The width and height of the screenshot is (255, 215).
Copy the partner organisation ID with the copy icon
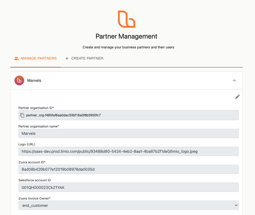22,115
